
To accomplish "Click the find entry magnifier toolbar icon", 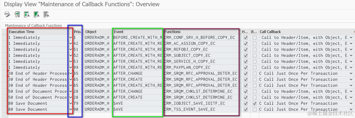I will pos(17,14).
